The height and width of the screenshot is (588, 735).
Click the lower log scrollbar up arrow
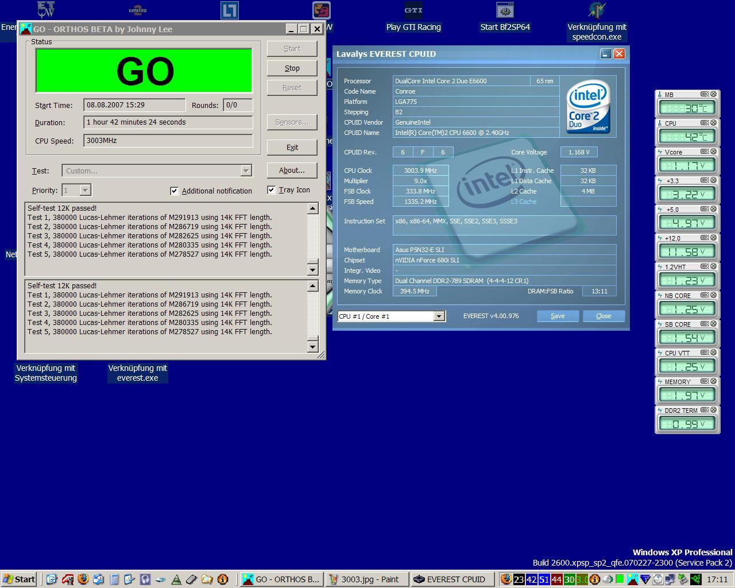[313, 286]
